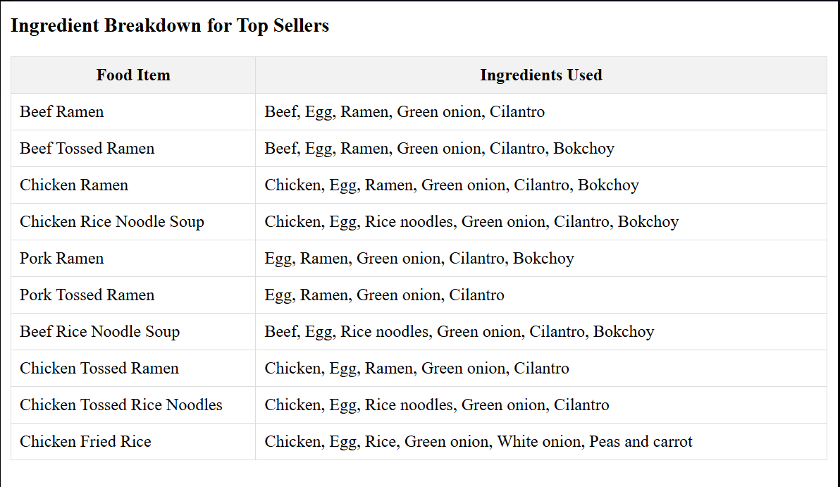Click the Pork Ramen ingredients cell
The width and height of the screenshot is (840, 487).
click(x=419, y=259)
